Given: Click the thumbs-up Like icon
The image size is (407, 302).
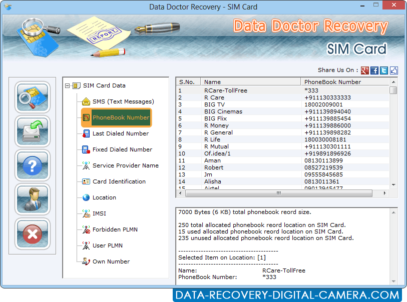Looking at the screenshot, I should tap(394, 70).
